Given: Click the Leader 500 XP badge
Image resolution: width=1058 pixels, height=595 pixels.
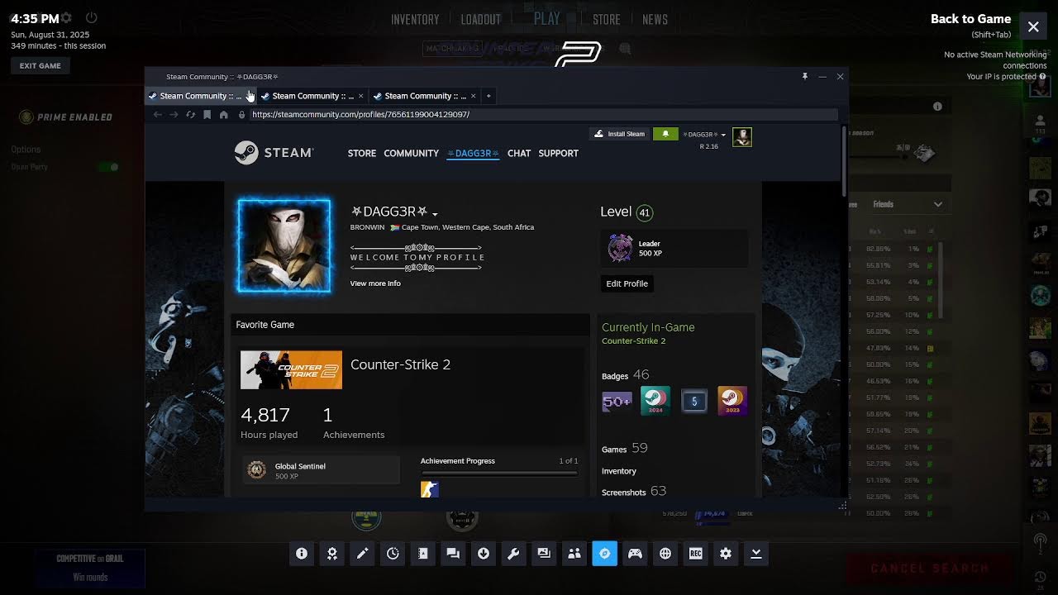Looking at the screenshot, I should pyautogui.click(x=674, y=248).
